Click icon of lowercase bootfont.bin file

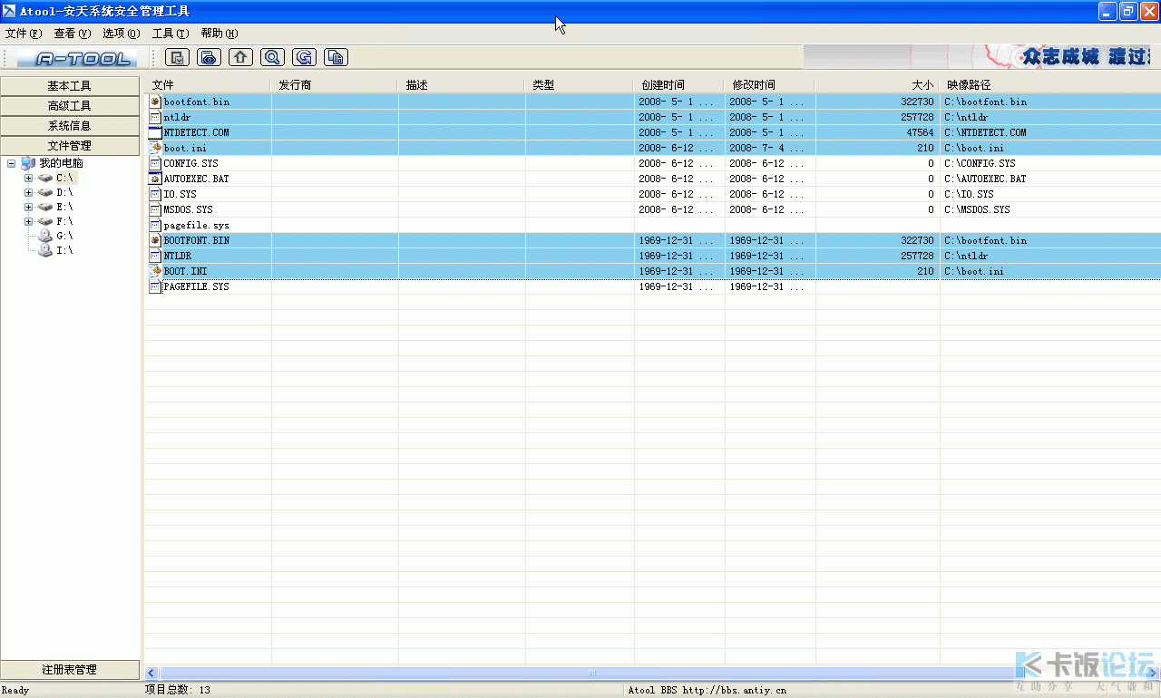point(155,102)
